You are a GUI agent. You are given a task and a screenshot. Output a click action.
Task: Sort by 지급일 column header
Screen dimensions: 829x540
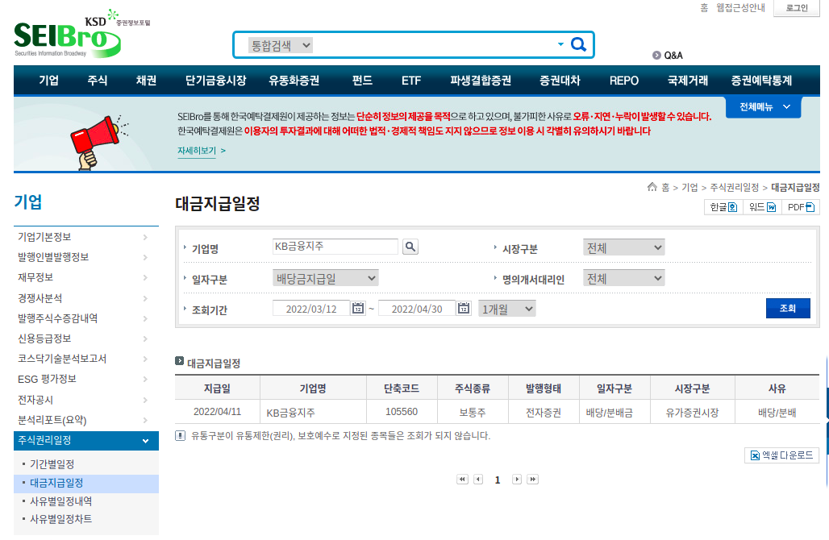(217, 388)
